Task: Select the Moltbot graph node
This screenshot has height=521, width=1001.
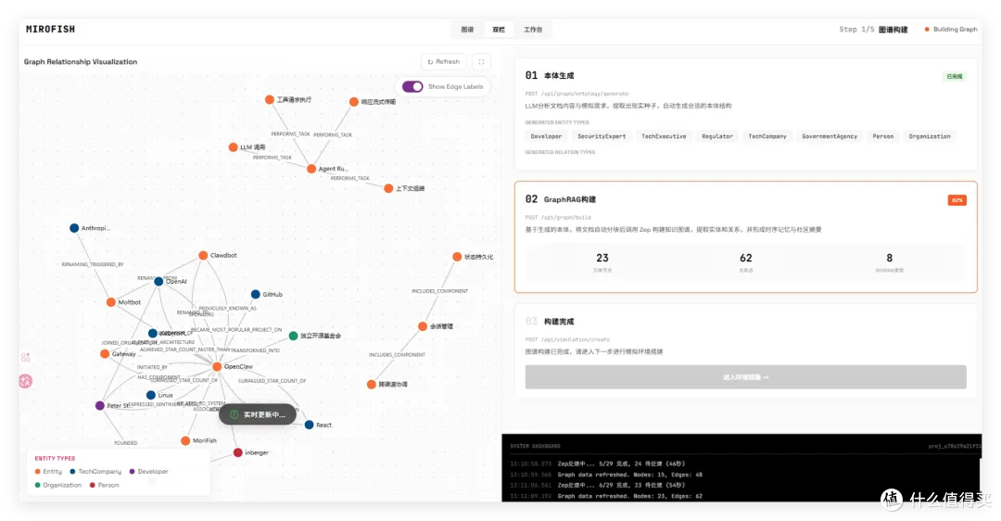Action: pyautogui.click(x=111, y=302)
